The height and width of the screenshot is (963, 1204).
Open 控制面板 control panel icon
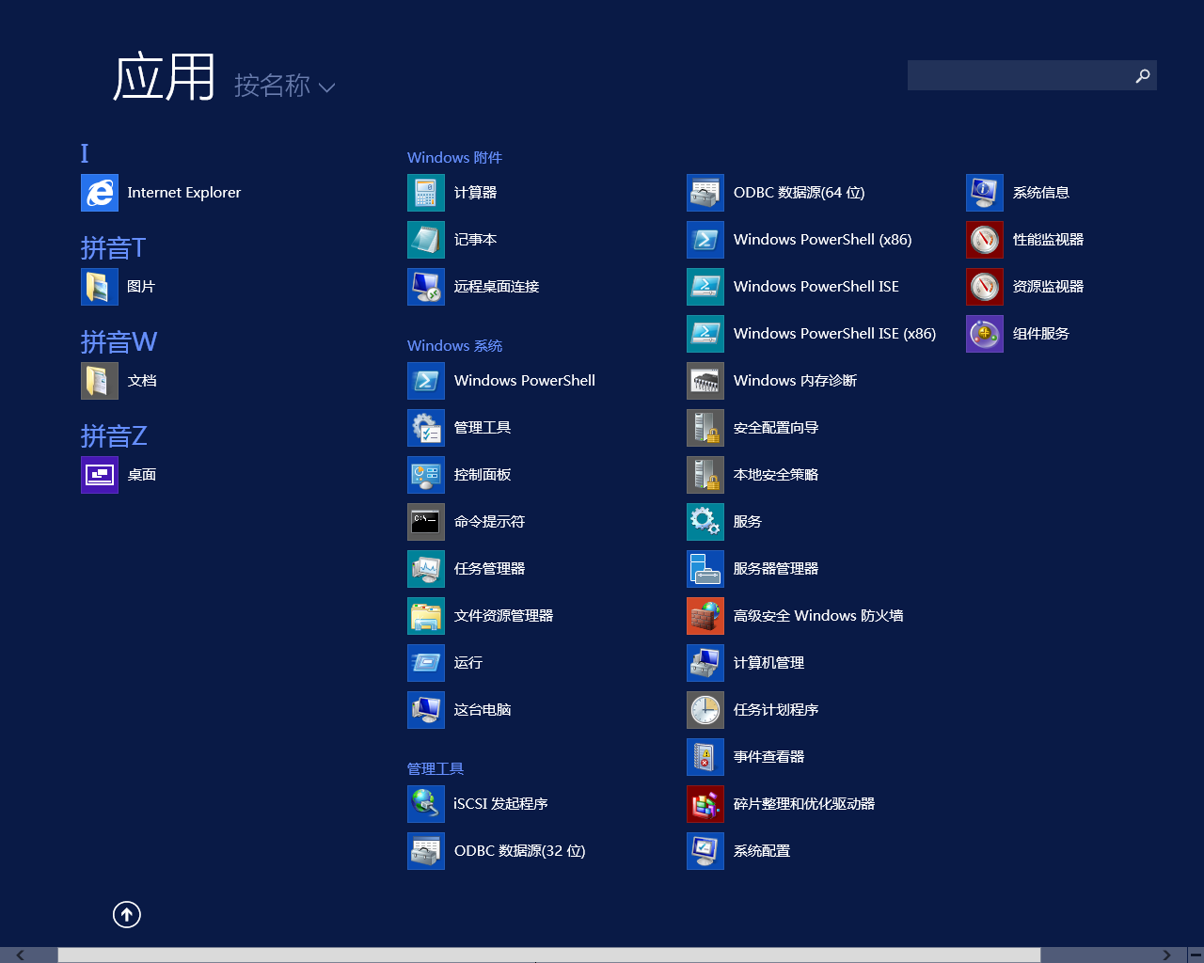(x=426, y=475)
